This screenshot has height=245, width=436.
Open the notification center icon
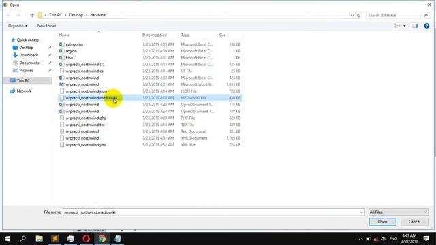click(426, 239)
